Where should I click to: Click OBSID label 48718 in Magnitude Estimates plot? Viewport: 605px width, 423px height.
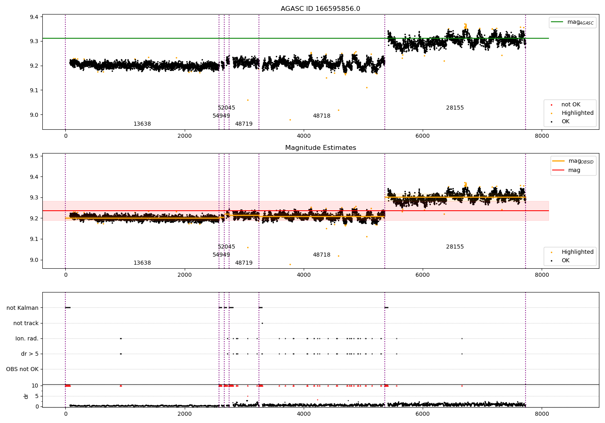click(x=321, y=255)
